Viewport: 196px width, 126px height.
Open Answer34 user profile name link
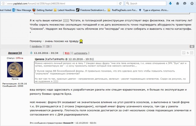15,53
